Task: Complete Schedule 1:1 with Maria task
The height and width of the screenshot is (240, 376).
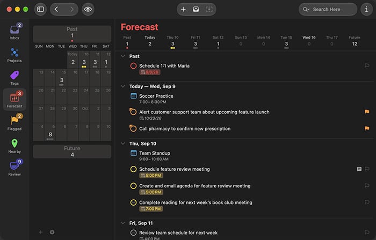Action: point(133,66)
